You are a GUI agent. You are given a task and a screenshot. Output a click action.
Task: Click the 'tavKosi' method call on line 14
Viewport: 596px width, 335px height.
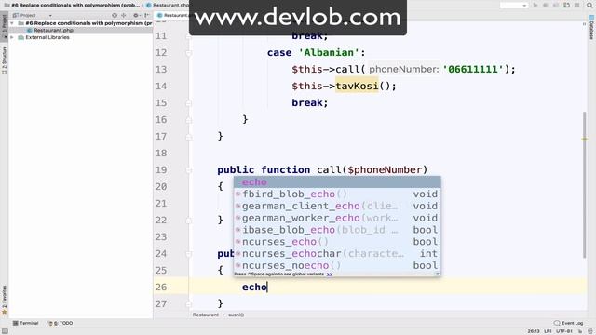click(x=357, y=87)
